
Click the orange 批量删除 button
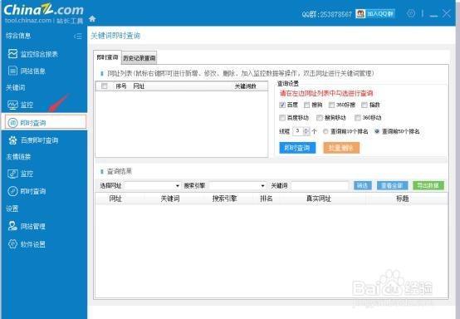click(x=341, y=148)
